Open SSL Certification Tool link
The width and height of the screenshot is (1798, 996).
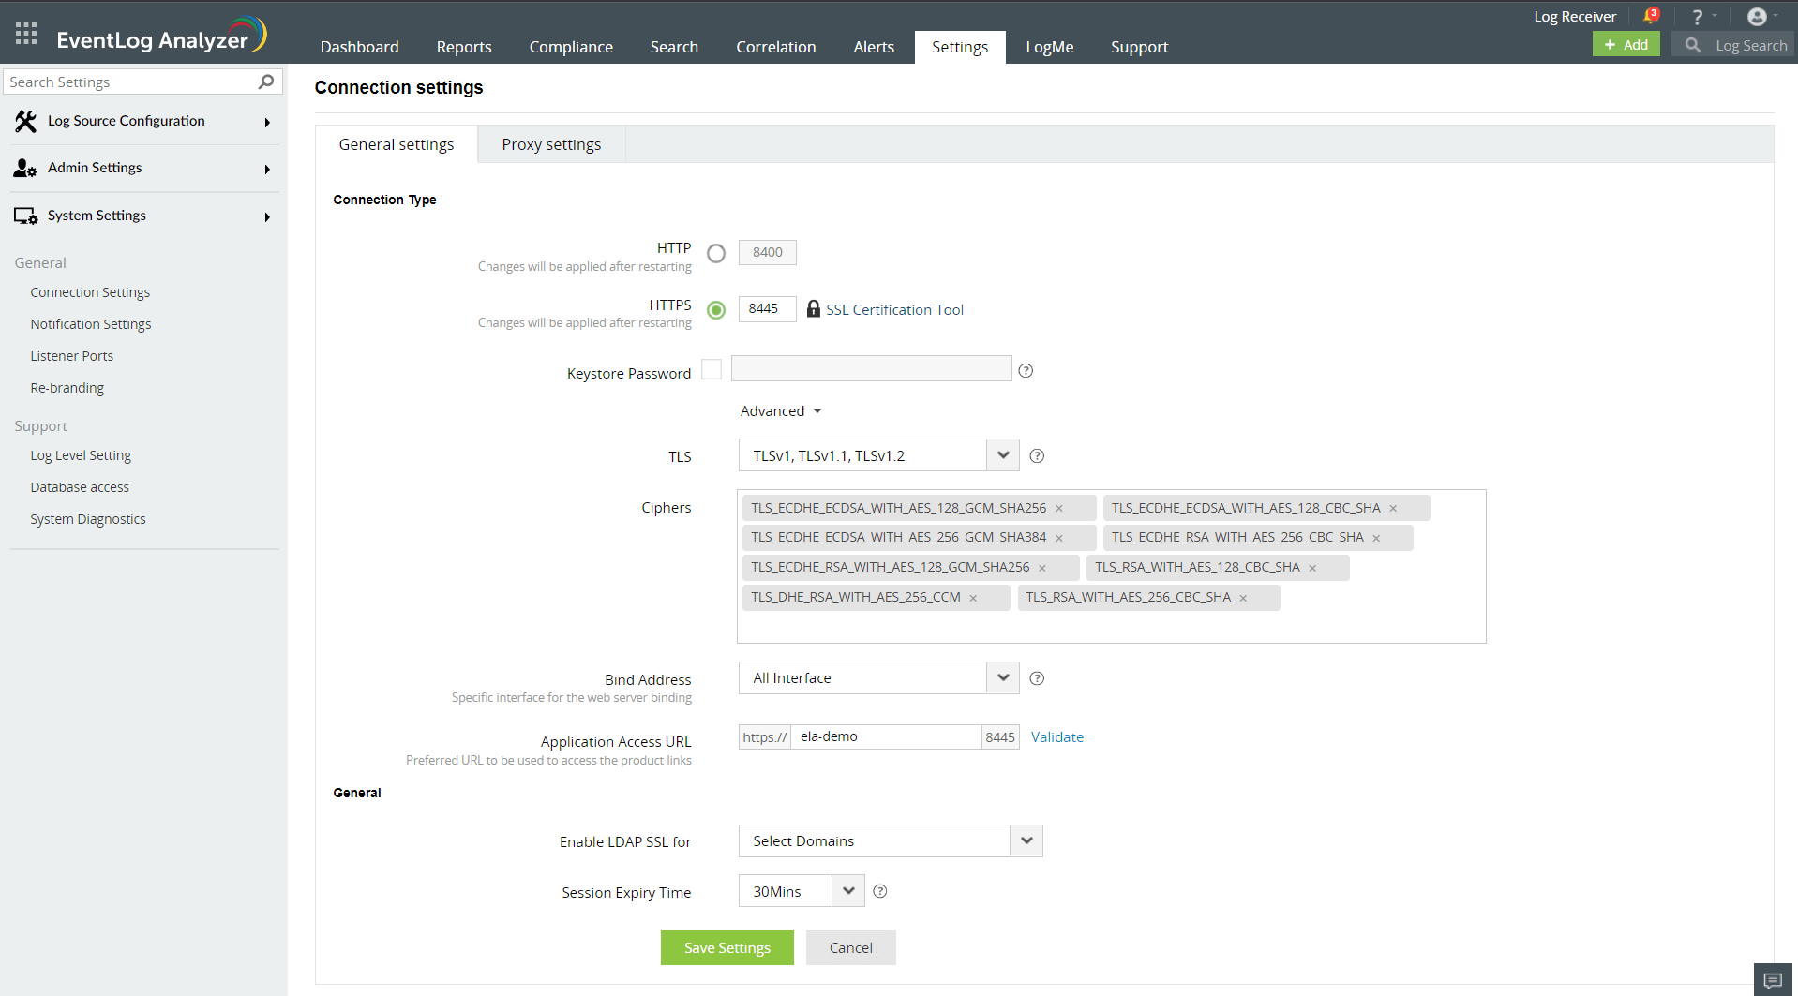tap(894, 309)
